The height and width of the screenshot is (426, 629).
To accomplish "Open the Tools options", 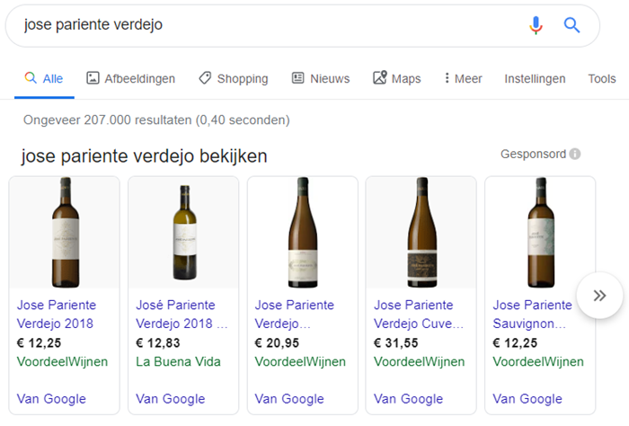I will point(602,79).
